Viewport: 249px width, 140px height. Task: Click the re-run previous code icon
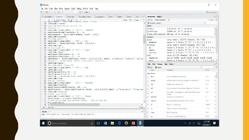130,20
